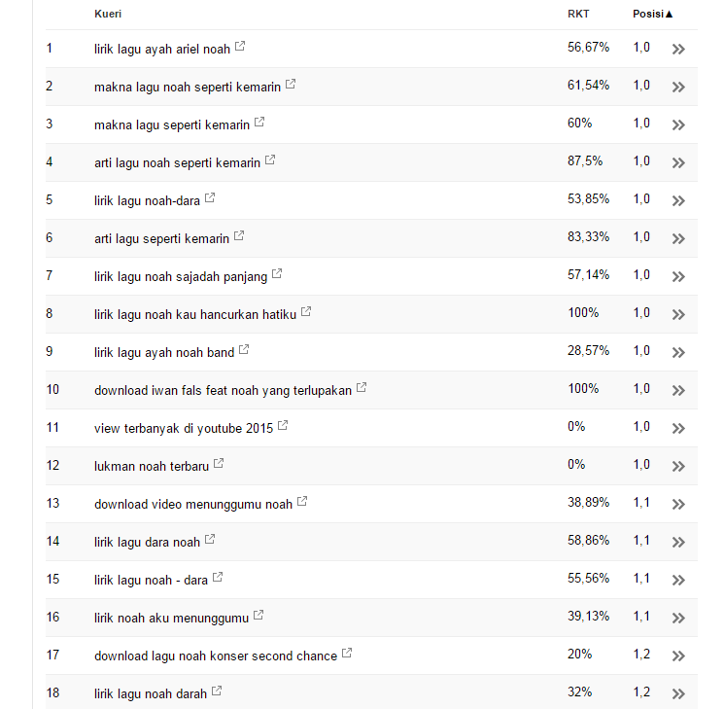This screenshot has height=709, width=724.
Task: Sort by RKT column header
Action: pos(578,14)
